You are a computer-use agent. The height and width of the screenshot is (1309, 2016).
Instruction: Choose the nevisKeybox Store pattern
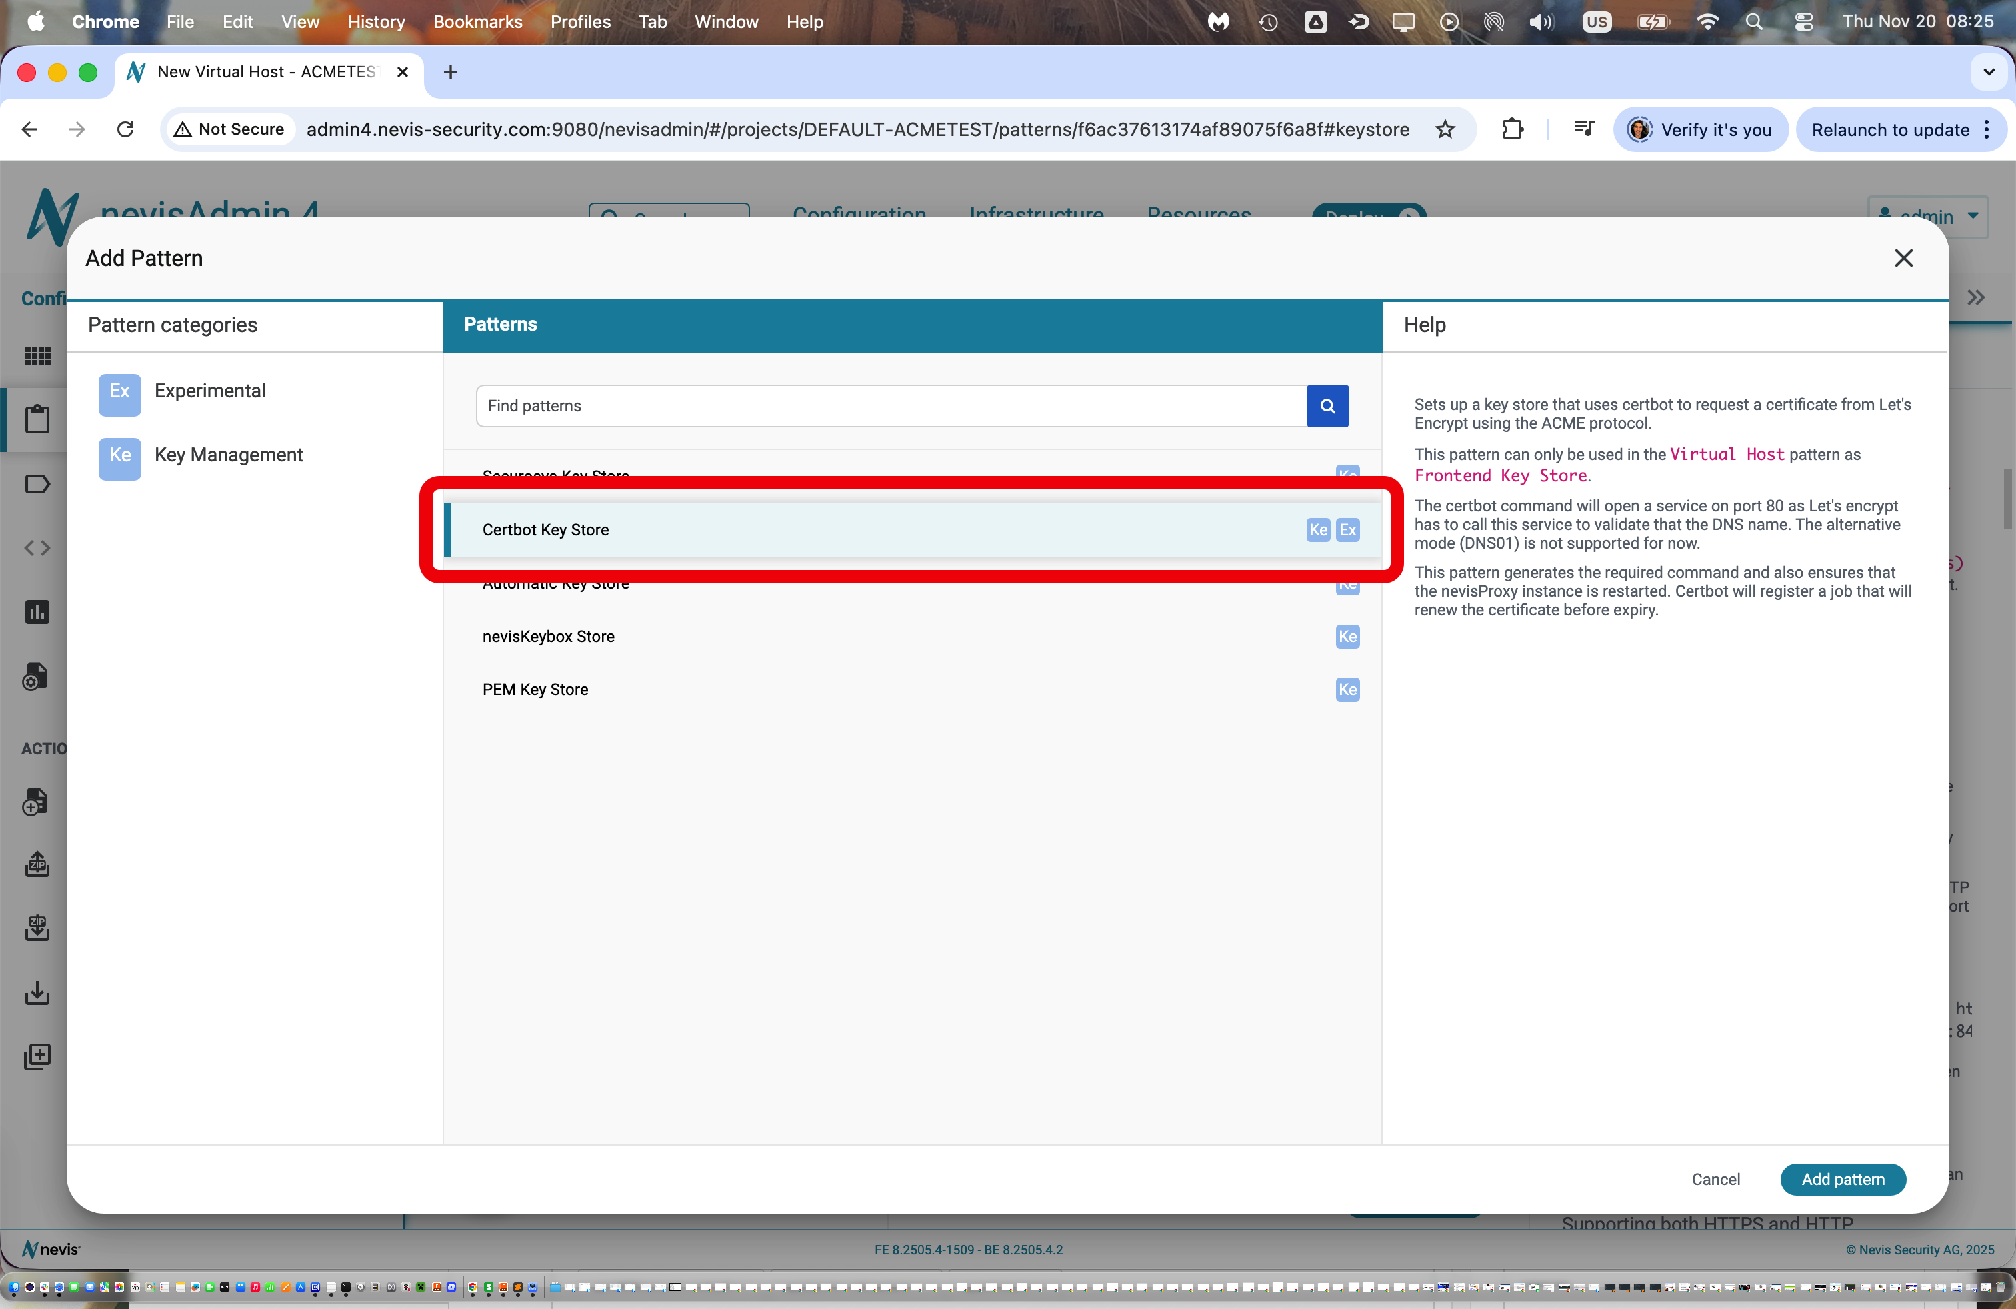point(548,637)
